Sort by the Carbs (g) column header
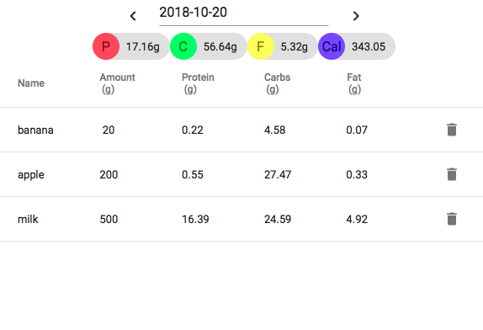Image resolution: width=483 pixels, height=330 pixels. pos(277,83)
